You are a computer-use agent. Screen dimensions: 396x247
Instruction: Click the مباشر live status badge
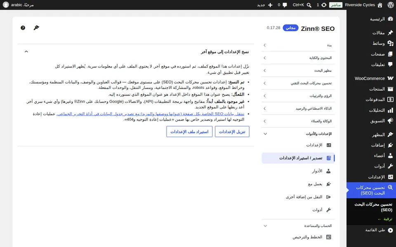coord(336,5)
